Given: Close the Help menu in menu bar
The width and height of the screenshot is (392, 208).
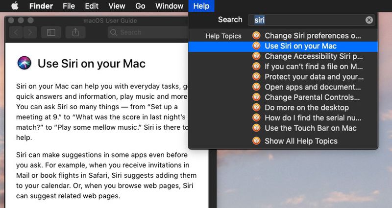Looking at the screenshot, I should 201,6.
